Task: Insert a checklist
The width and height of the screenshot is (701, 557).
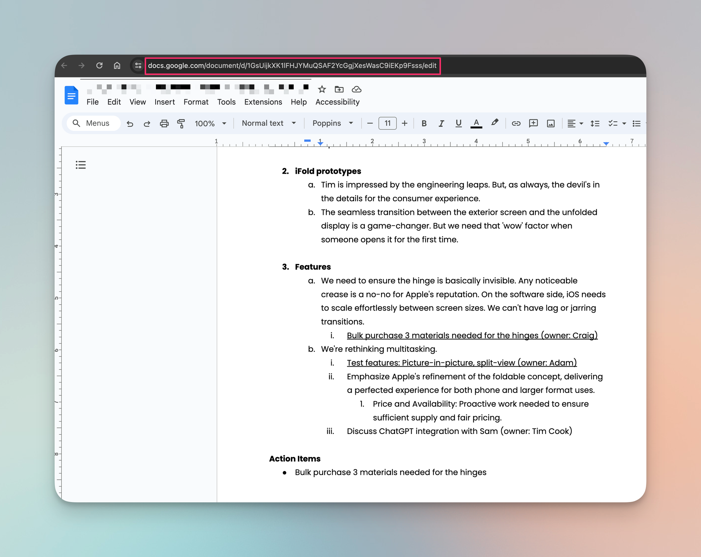Action: click(613, 123)
